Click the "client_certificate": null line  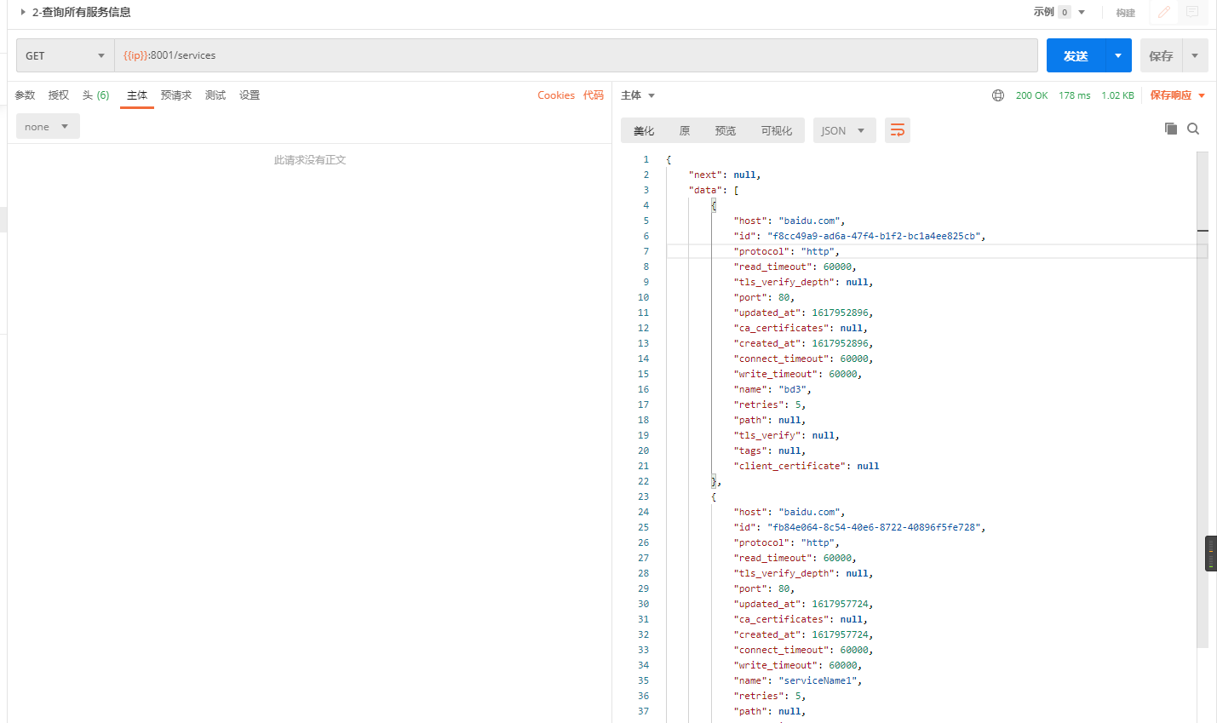pyautogui.click(x=807, y=466)
